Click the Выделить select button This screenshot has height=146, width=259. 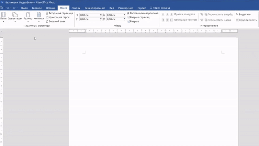[243, 14]
